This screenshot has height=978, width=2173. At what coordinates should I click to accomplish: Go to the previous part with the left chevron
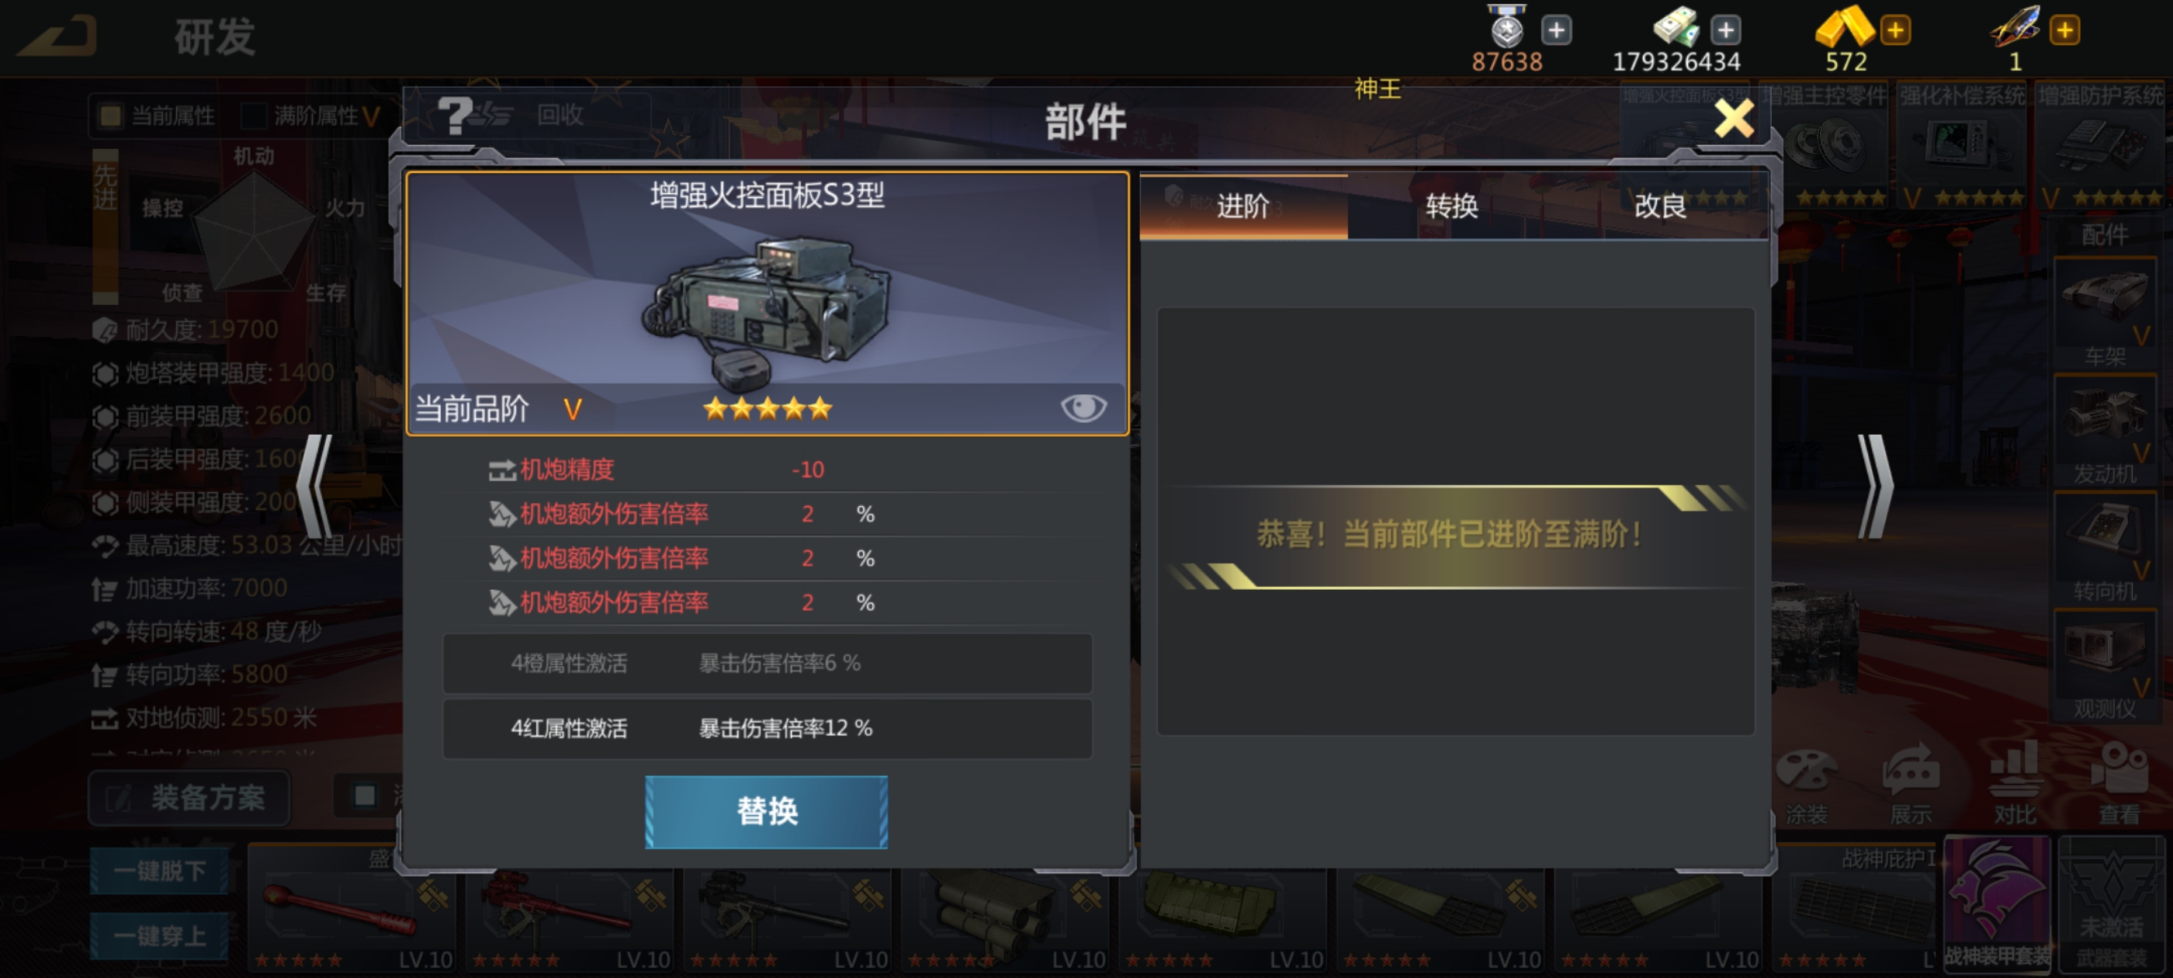pos(314,487)
